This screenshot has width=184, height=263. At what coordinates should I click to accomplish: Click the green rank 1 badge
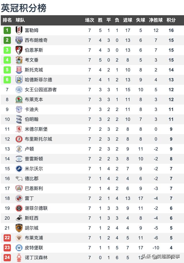pyautogui.click(x=7, y=30)
